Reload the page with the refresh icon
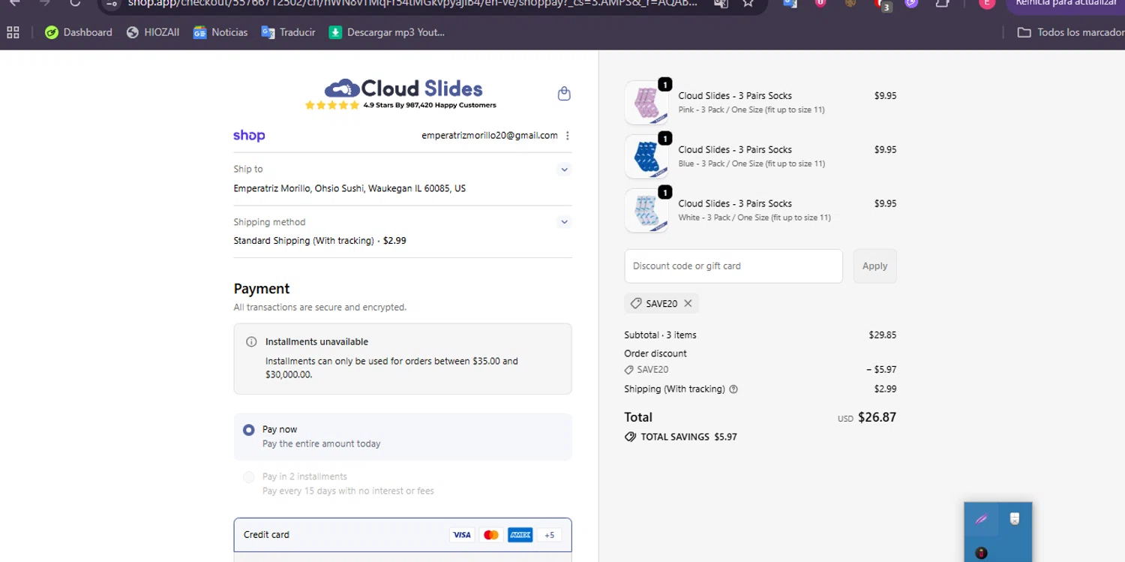The image size is (1125, 562). [x=75, y=3]
